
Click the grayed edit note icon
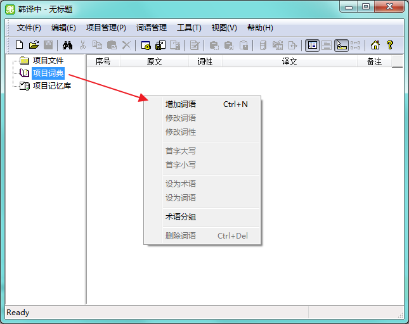coord(195,45)
